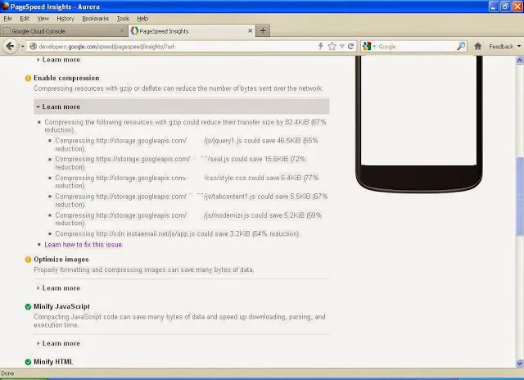Click the Google Cloud Console tab favicon

click(x=6, y=31)
